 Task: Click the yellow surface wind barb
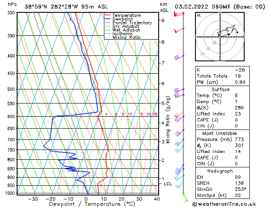pyautogui.click(x=185, y=198)
